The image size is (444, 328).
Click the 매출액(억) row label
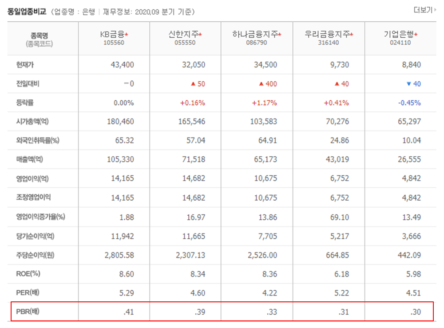(x=29, y=159)
